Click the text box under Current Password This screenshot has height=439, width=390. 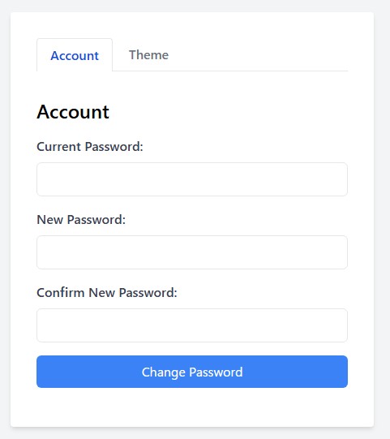[192, 179]
